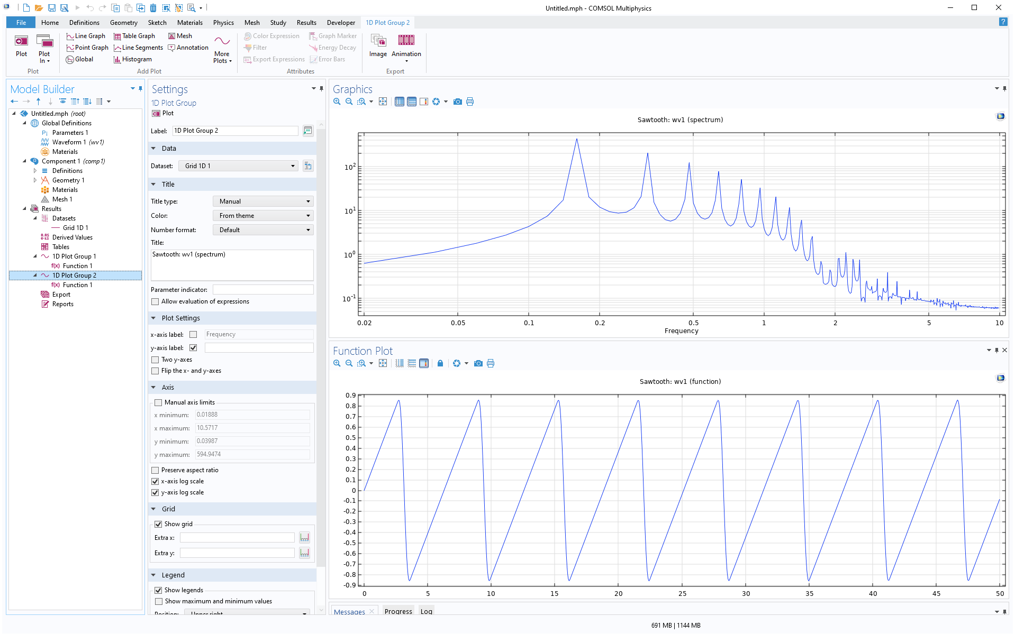Disable x-axis log scale checkbox
Screen dimensions: 1015x634
[155, 481]
